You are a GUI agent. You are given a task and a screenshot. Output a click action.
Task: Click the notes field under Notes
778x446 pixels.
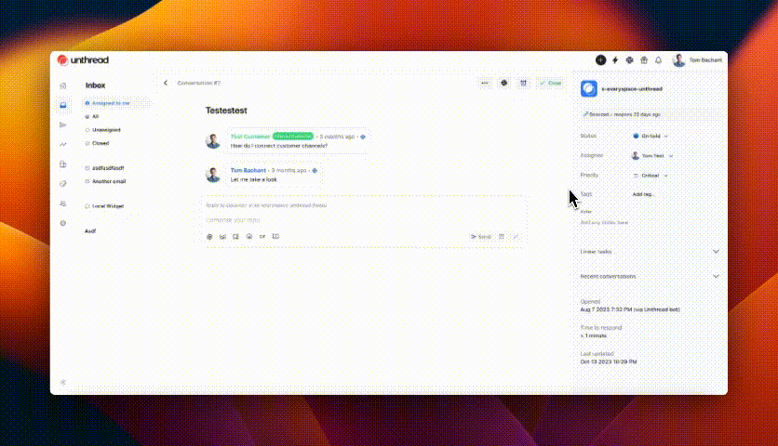click(x=650, y=222)
